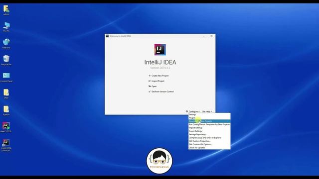319x179 pixels.
Task: Choose Edit Custom VM Options...
Action: point(209,144)
